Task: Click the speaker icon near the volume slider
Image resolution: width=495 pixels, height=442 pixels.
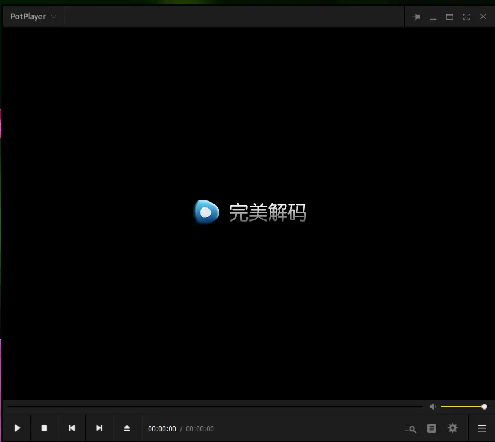Action: (433, 406)
